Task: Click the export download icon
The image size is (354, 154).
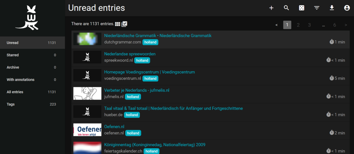Action: (332, 8)
